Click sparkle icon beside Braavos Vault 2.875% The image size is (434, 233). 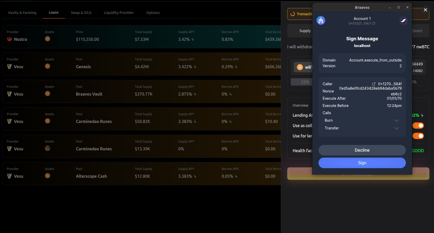pos(195,94)
